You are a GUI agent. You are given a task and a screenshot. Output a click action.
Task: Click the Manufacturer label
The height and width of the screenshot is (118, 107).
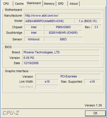[13, 15]
